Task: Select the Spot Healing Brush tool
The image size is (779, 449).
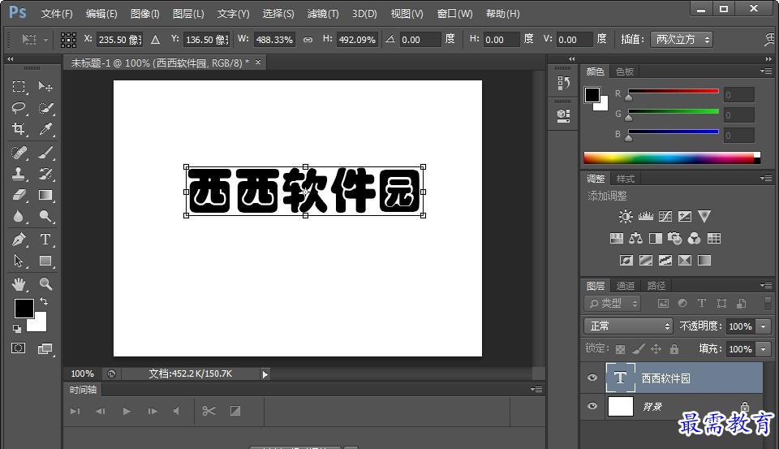Action: click(x=19, y=152)
